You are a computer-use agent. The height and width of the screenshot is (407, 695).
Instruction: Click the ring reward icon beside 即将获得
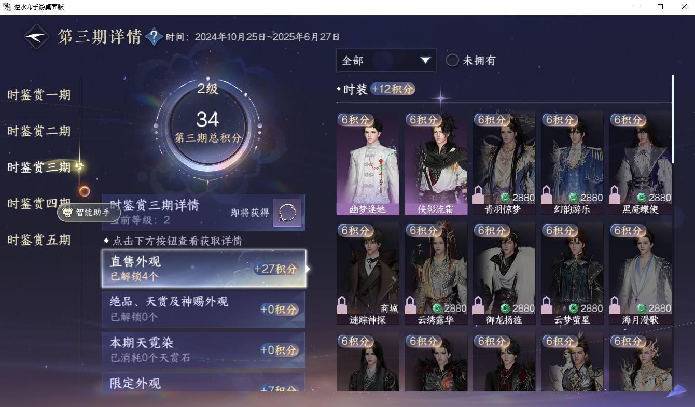(287, 213)
